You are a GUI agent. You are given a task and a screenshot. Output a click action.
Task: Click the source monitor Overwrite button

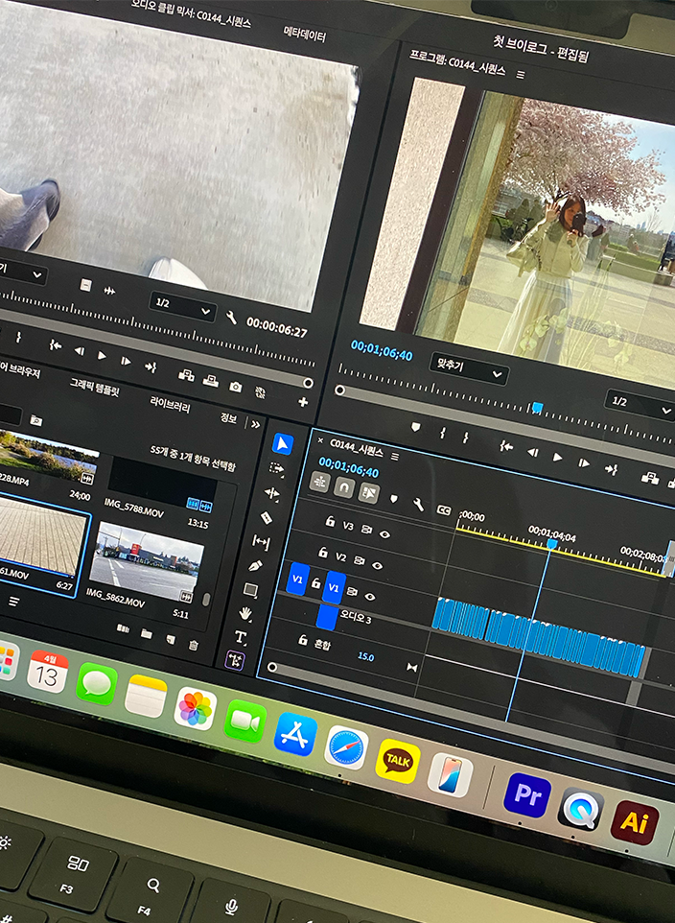[211, 381]
